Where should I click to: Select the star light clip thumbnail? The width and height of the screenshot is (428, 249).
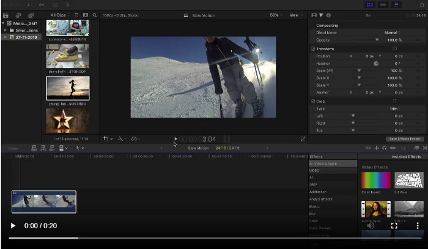pos(68,121)
